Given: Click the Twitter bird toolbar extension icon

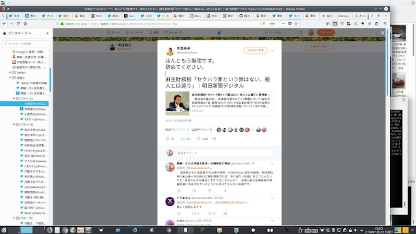Looking at the screenshot, I should [x=370, y=23].
